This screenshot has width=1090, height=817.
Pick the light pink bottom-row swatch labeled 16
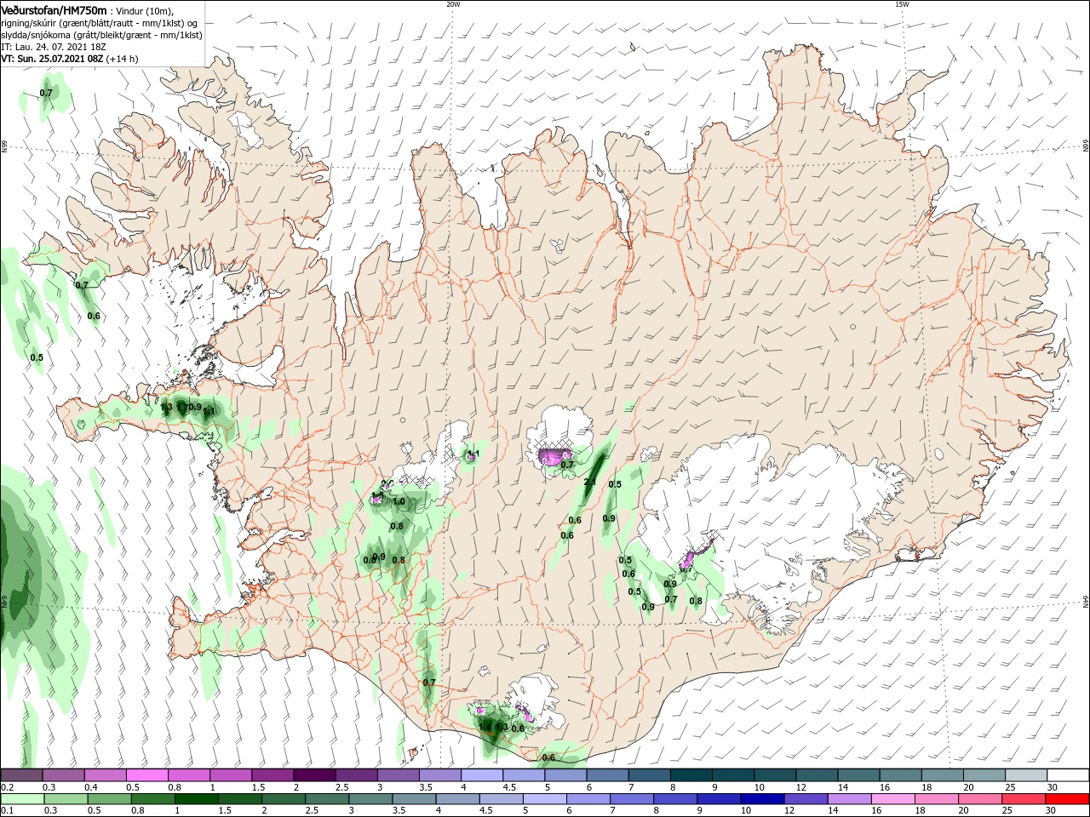[892, 799]
